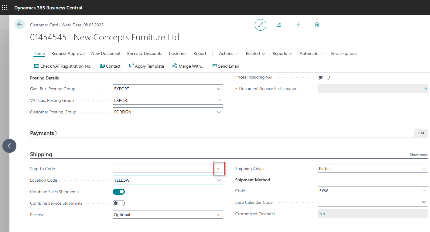The height and width of the screenshot is (232, 430).
Task: Click the share icon
Action: pos(279,25)
